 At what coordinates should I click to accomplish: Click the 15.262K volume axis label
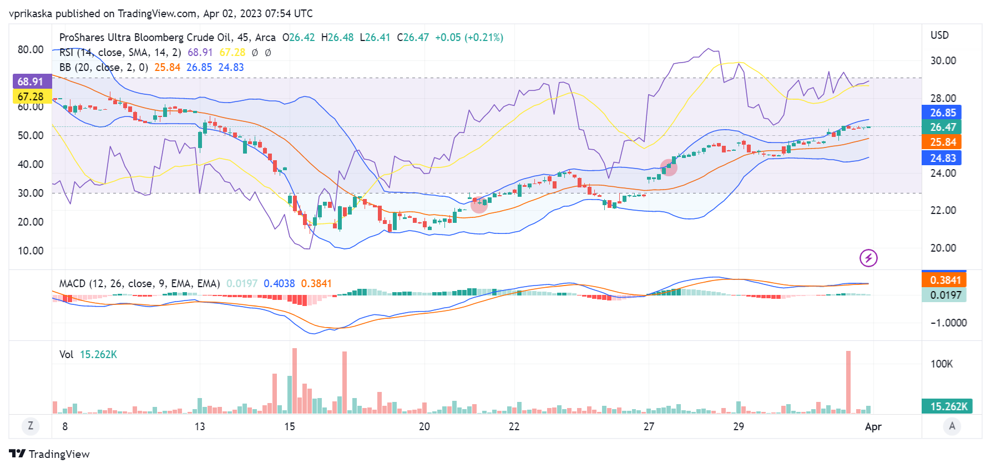click(947, 406)
